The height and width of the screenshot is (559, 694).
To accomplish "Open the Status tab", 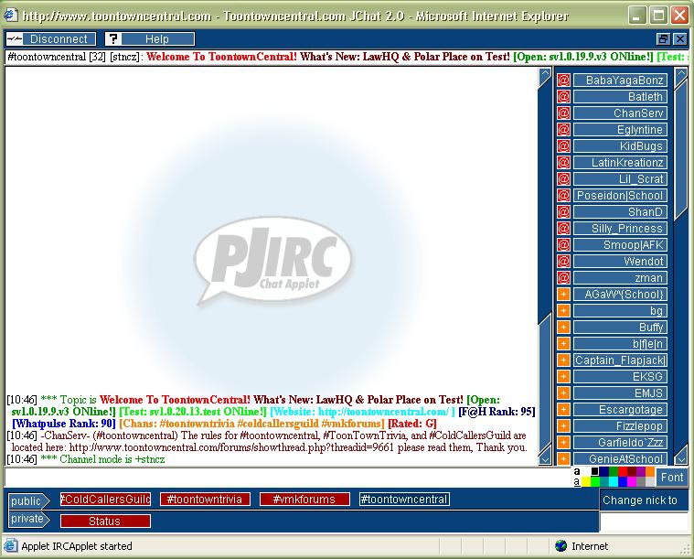I will coord(105,521).
